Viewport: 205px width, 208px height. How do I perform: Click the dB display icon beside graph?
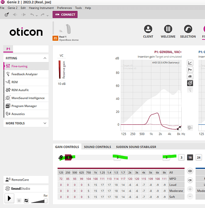pyautogui.click(x=190, y=77)
